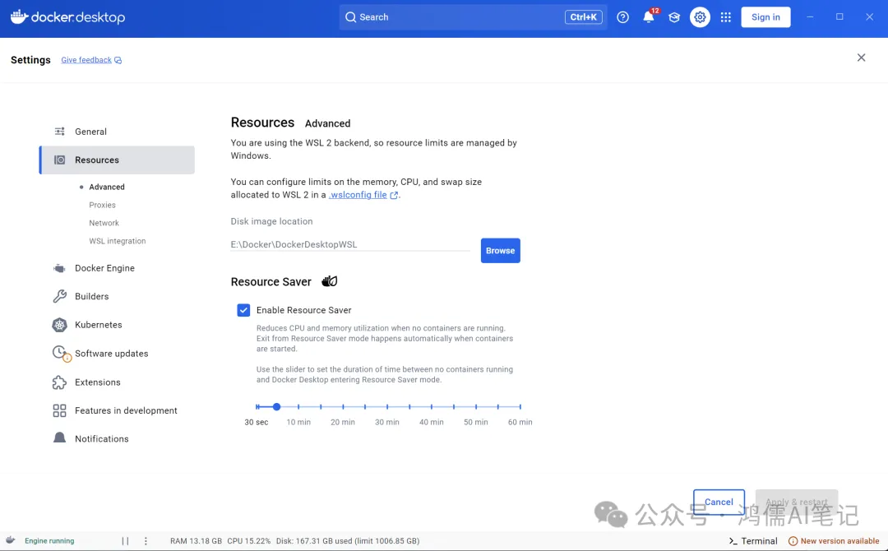Click the Disk image location path field
This screenshot has height=551, width=888.
click(350, 244)
